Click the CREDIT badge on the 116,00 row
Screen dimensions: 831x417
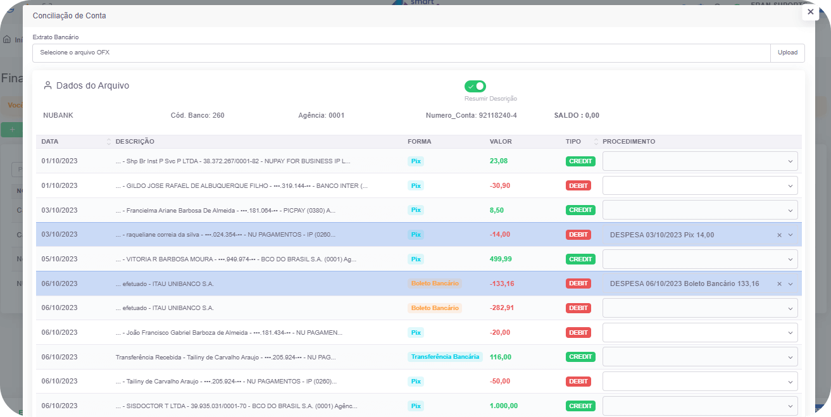tap(580, 357)
